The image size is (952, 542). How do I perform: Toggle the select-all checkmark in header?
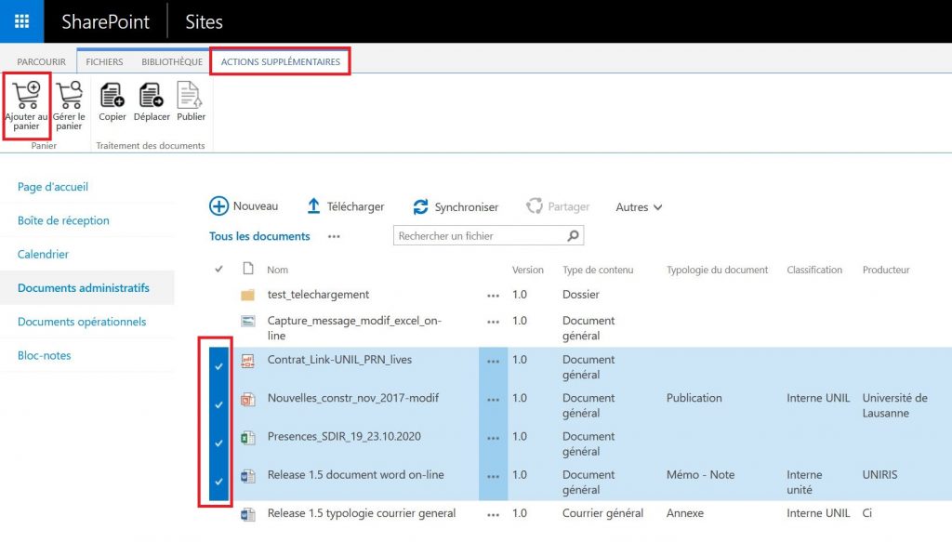(x=219, y=270)
